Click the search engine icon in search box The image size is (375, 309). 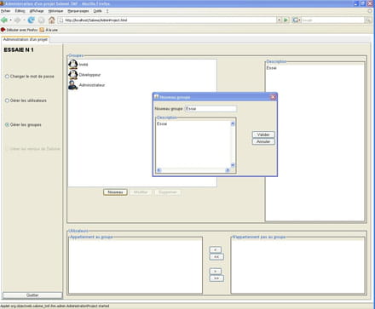[296, 20]
